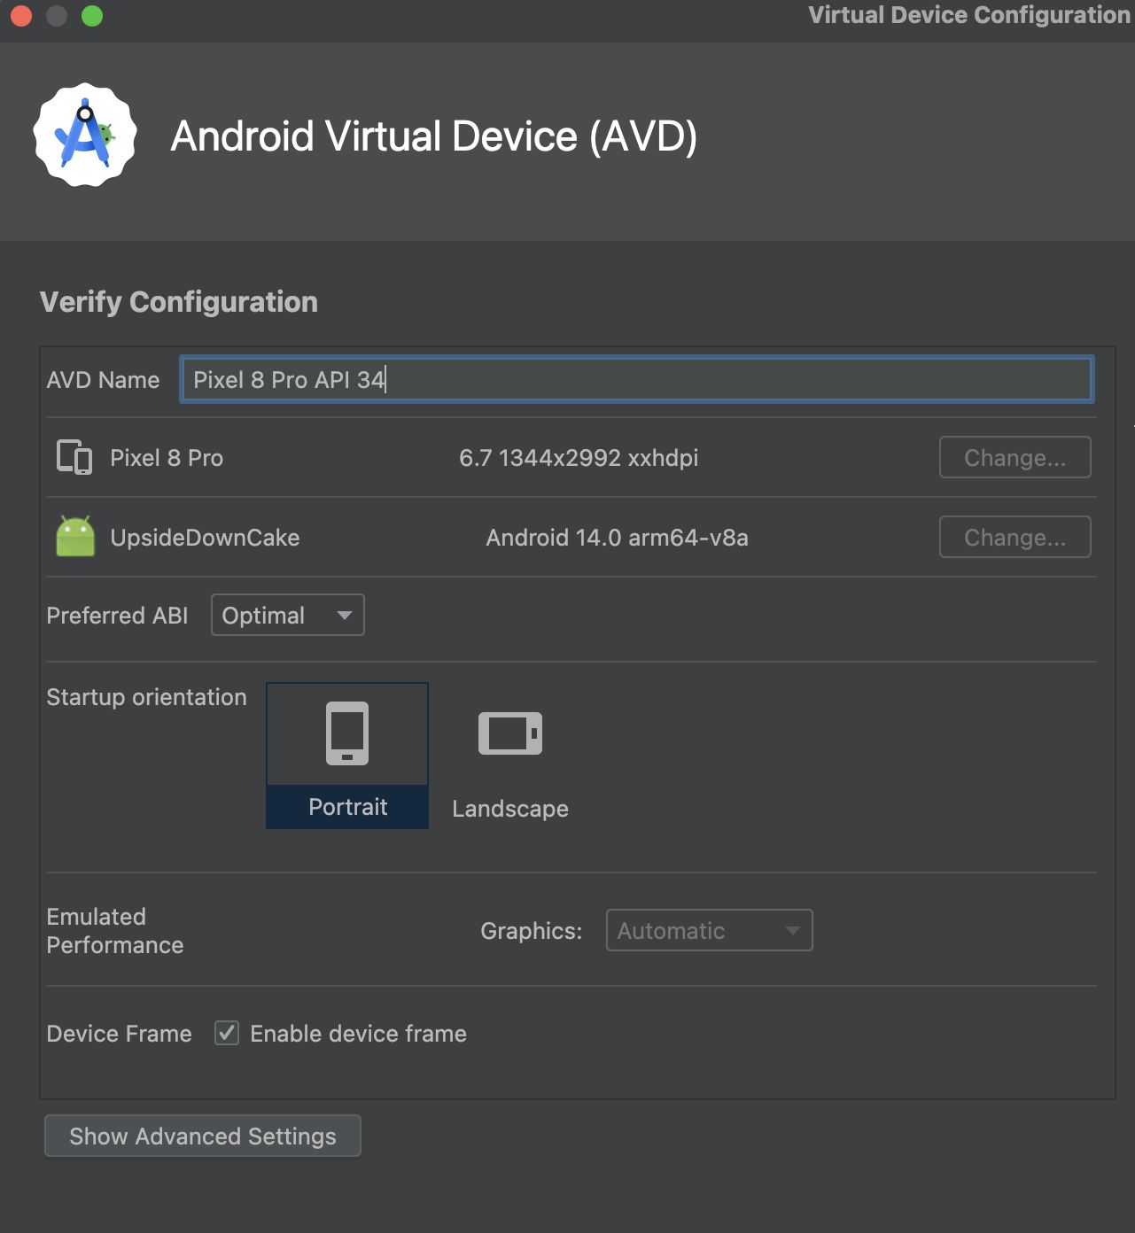Screen dimensions: 1135x1233
Task: Click the 6.7 1344x2992 xxhdpi resolution text
Action: point(579,458)
